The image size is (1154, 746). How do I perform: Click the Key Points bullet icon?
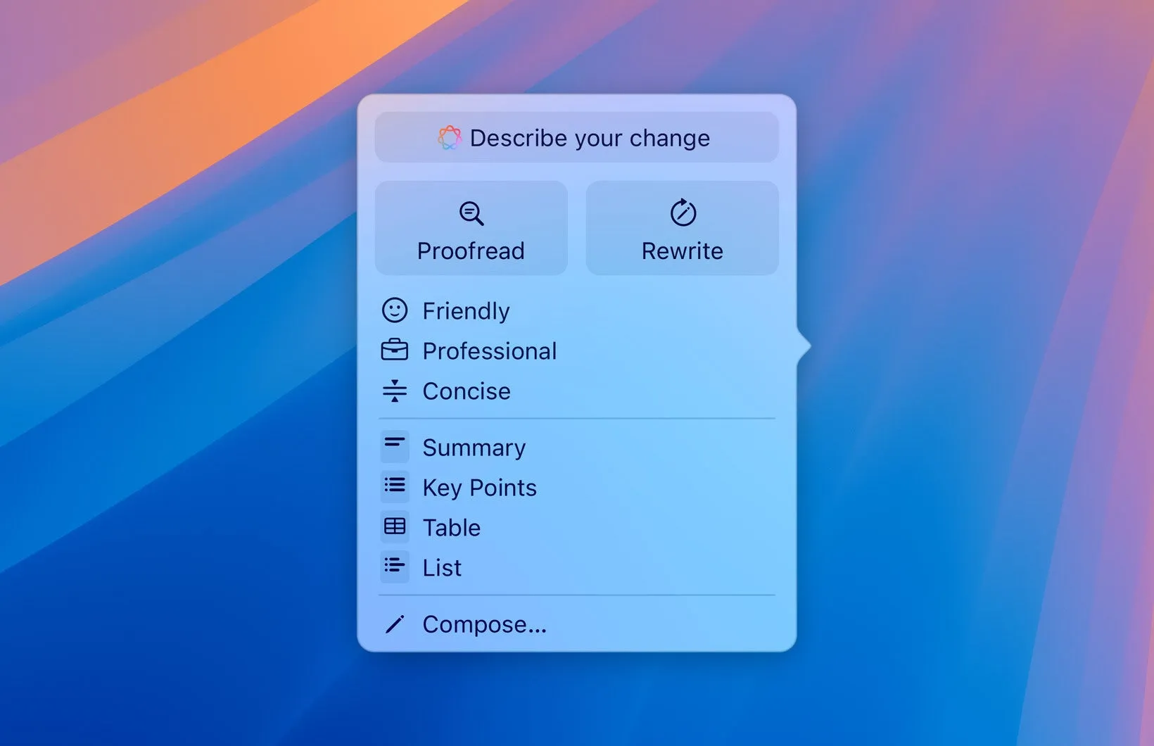[395, 486]
